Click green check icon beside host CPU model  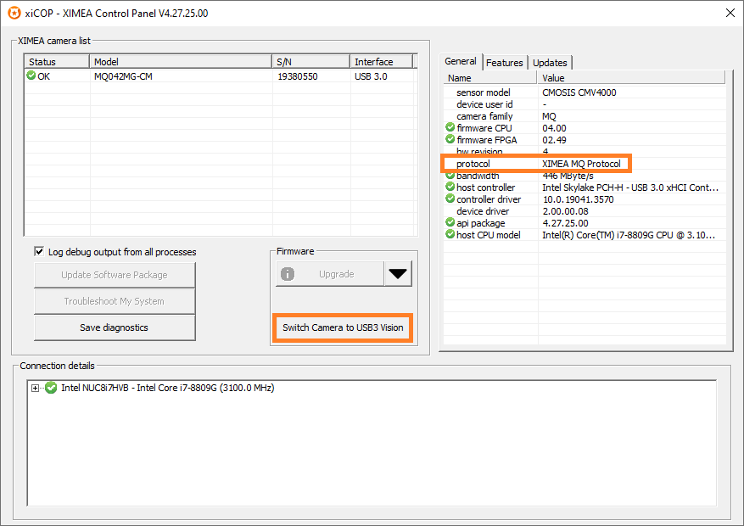coord(450,234)
